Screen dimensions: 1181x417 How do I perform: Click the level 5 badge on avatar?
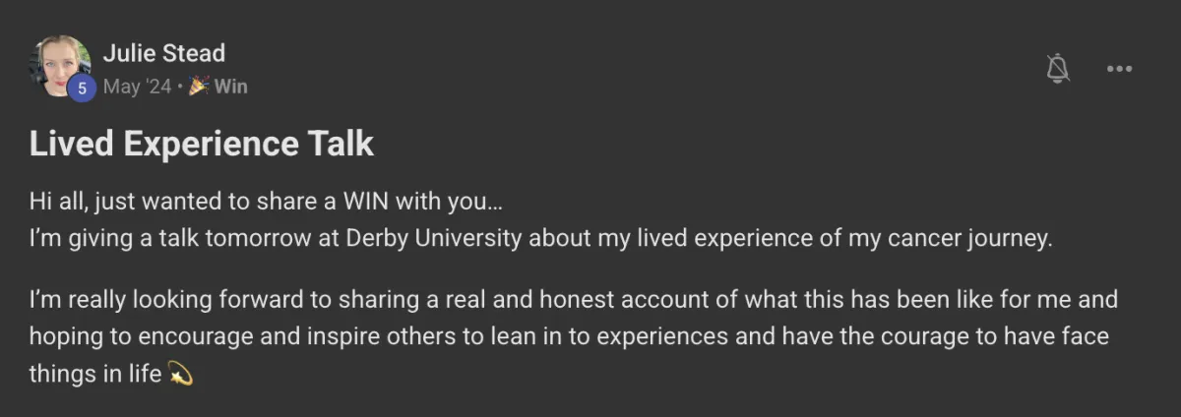point(82,89)
